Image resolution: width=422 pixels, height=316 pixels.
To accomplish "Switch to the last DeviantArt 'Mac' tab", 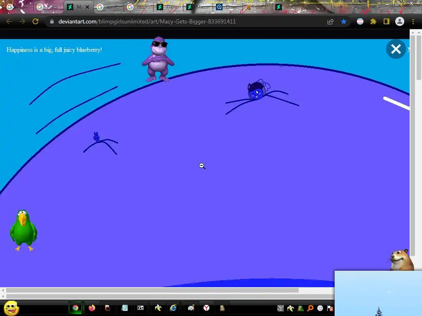I will pos(287,7).
